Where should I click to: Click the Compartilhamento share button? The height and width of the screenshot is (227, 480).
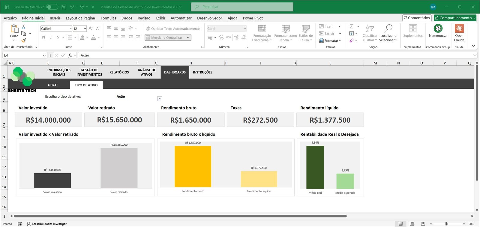(455, 18)
